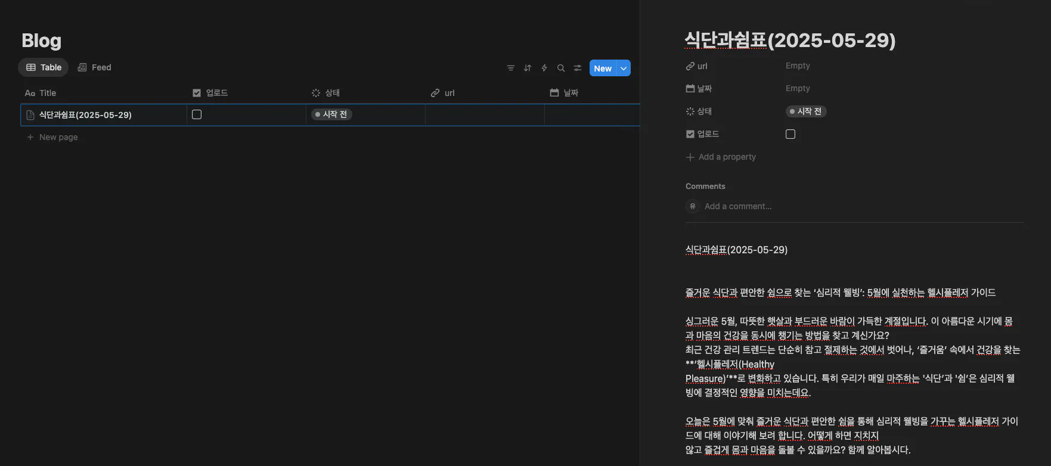This screenshot has height=466, width=1051.
Task: Click the blue New button
Action: pyautogui.click(x=603, y=68)
